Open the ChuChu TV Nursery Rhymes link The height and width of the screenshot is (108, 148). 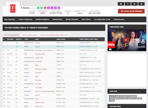45,91
